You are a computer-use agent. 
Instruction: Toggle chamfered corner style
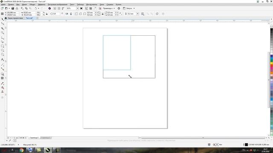tap(84, 14)
